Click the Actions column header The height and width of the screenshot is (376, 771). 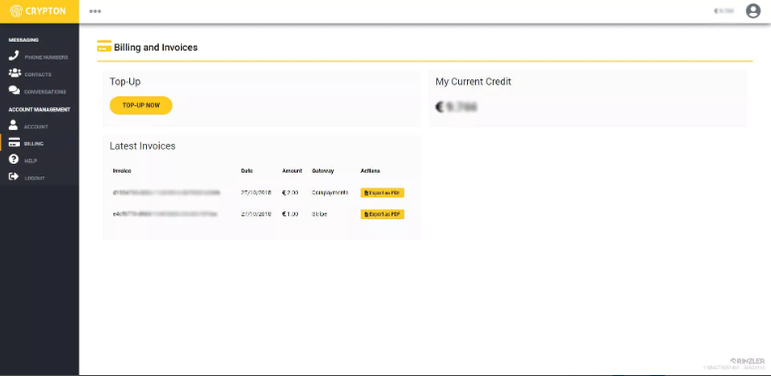click(371, 171)
